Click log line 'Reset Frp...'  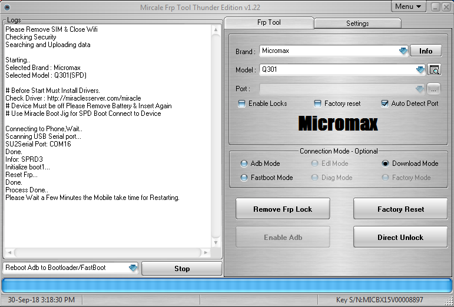point(21,175)
